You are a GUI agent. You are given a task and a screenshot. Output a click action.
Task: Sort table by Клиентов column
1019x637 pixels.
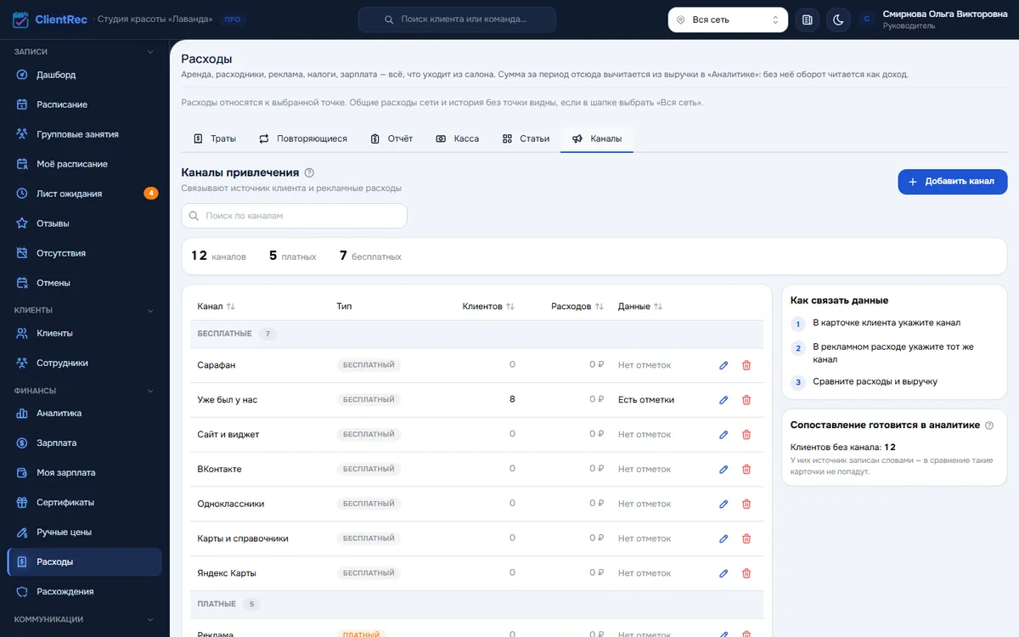tap(488, 307)
